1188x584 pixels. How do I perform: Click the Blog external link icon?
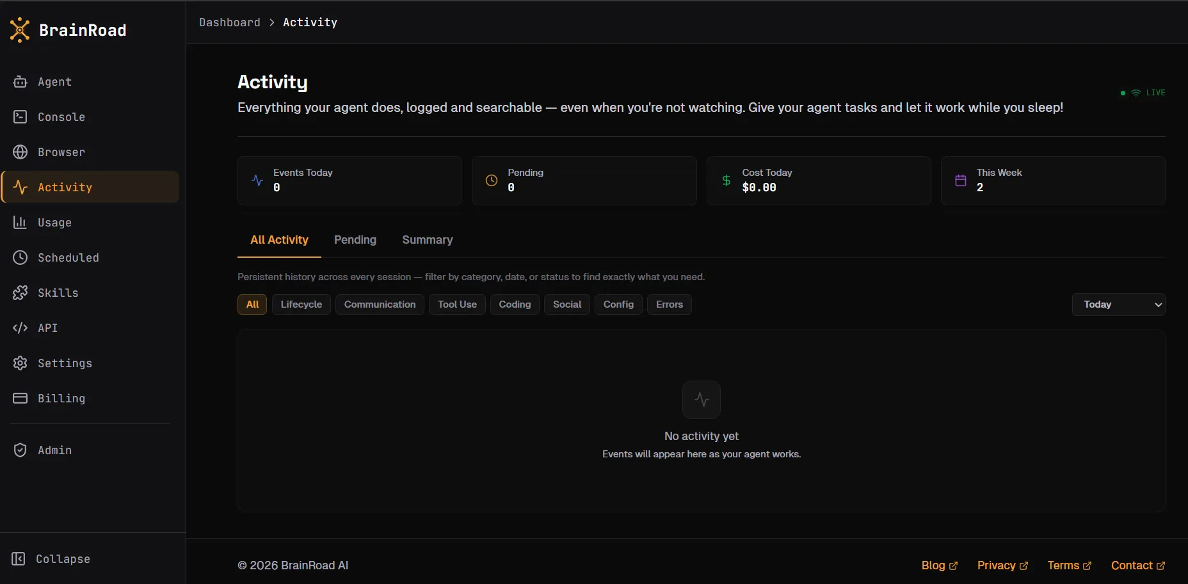[x=954, y=566]
